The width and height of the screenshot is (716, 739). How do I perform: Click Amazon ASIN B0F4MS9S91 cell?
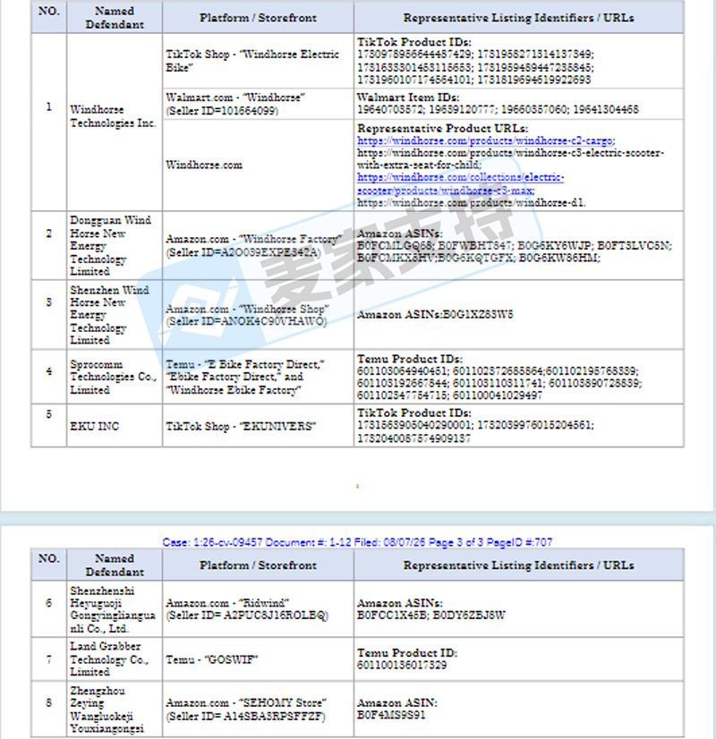[x=518, y=709]
